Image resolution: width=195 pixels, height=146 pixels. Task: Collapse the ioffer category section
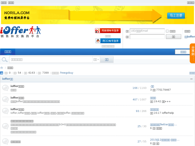click(192, 79)
